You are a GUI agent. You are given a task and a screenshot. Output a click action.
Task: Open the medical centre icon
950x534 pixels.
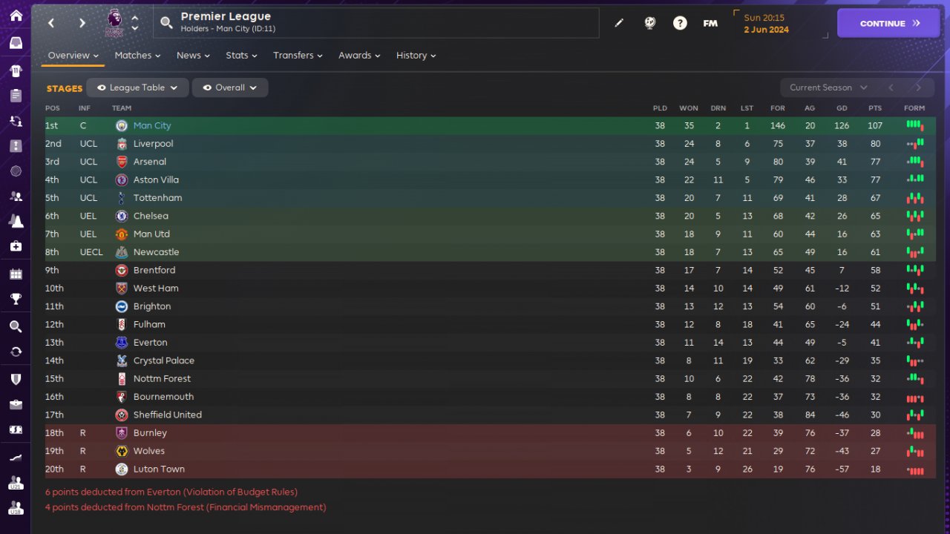point(16,245)
